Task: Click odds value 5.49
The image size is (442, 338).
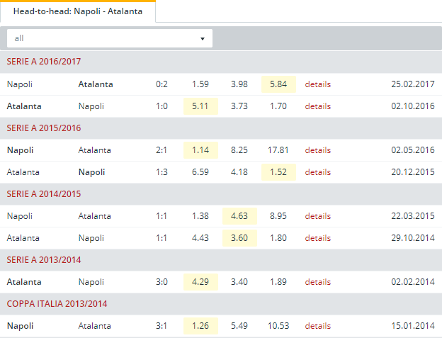Action: point(239,326)
